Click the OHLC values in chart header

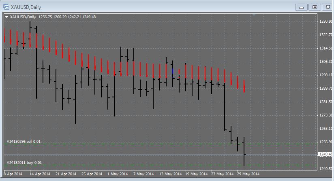click(x=67, y=17)
